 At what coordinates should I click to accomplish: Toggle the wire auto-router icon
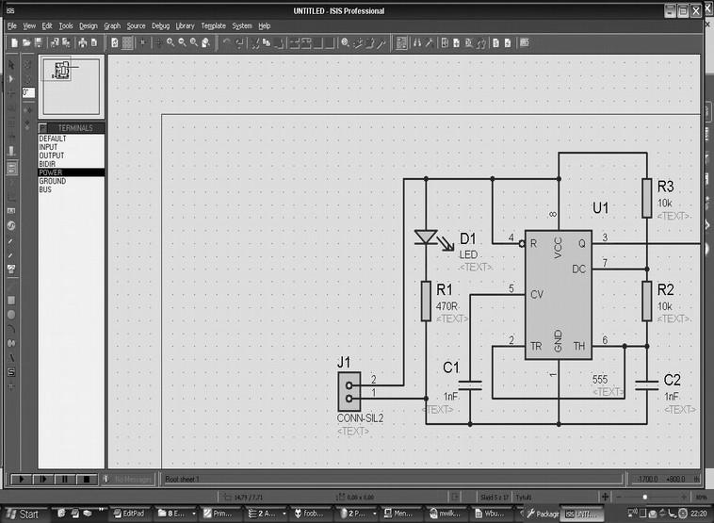(401, 43)
